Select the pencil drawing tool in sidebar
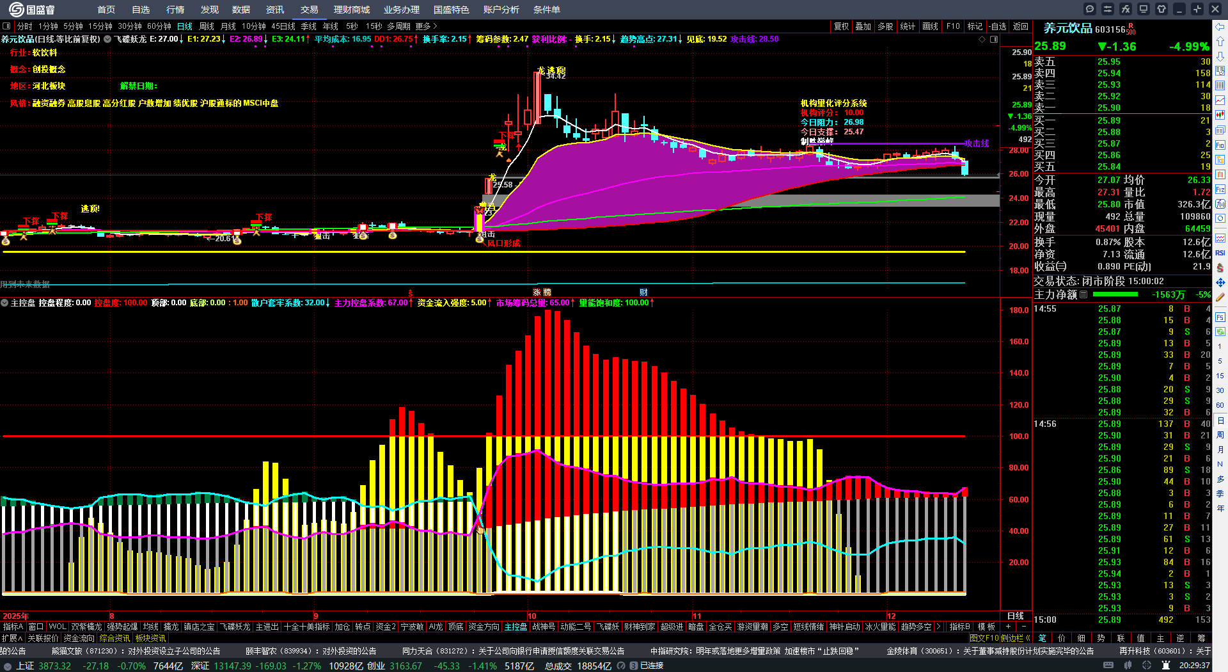Screen dimensions: 1228x672 click(x=1220, y=297)
